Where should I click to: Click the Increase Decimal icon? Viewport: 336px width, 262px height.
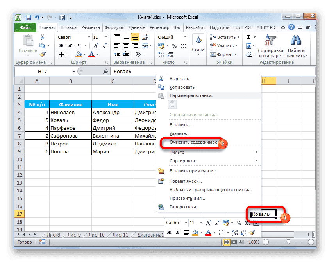162,55
